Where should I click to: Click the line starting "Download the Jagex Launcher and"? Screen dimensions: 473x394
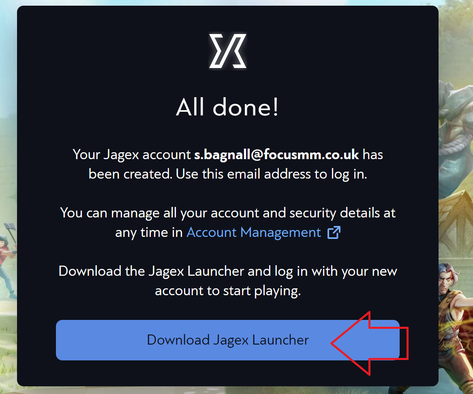pos(228,271)
